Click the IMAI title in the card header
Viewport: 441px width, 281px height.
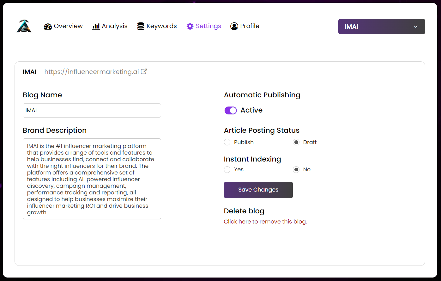pyautogui.click(x=30, y=72)
